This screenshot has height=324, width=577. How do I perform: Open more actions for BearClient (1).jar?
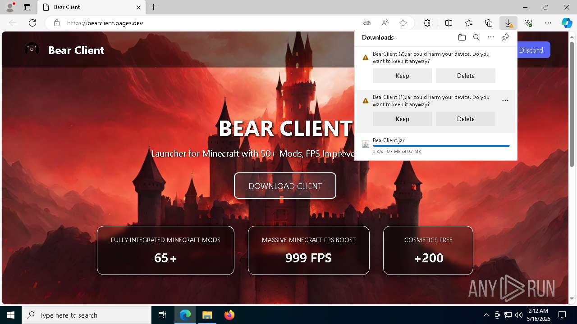coord(505,101)
